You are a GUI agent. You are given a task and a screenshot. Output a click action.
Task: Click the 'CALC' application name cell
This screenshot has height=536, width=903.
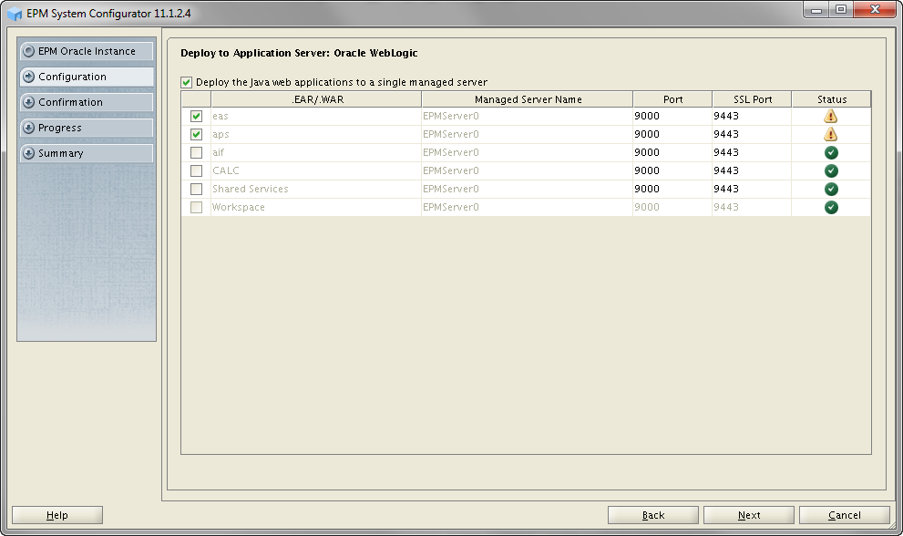pyautogui.click(x=315, y=170)
